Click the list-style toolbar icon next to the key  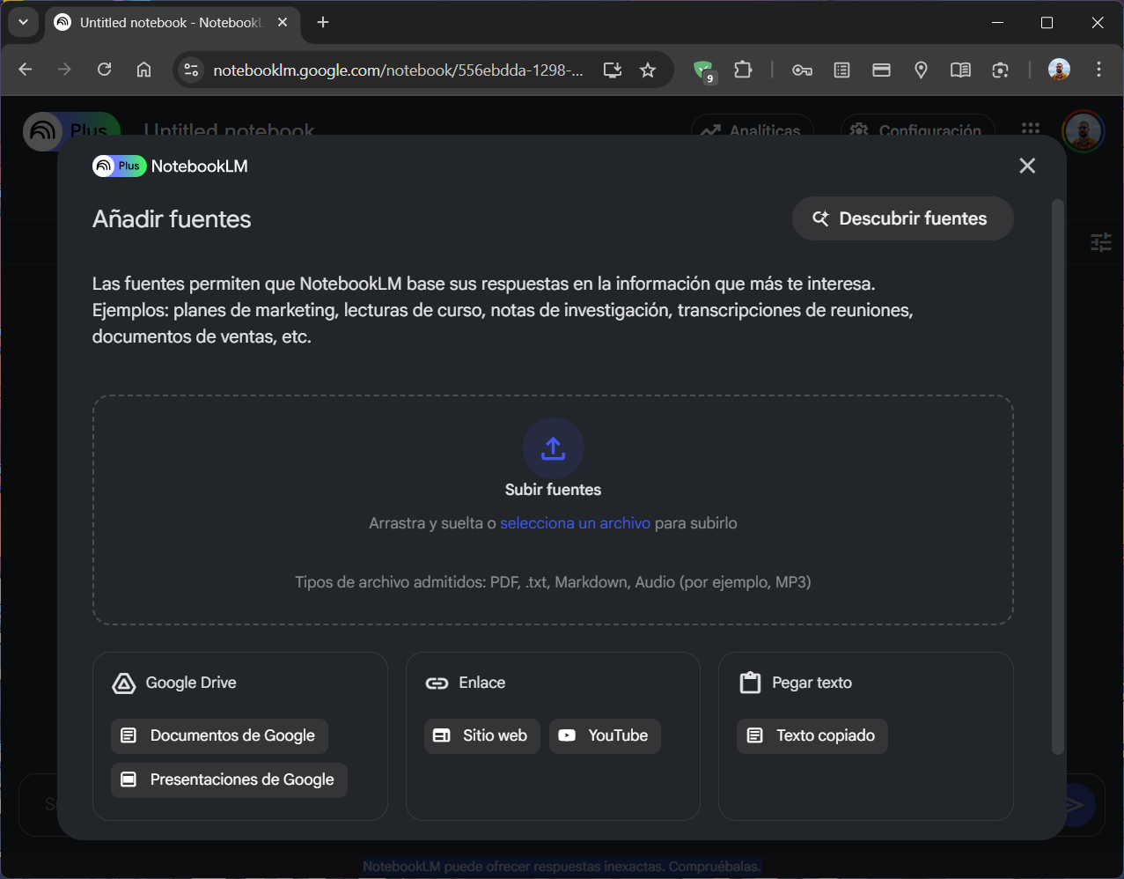coord(841,70)
